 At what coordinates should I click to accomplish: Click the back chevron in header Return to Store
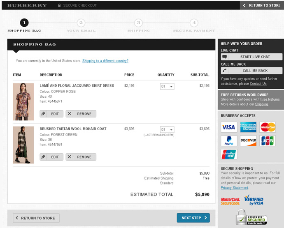[244, 5]
